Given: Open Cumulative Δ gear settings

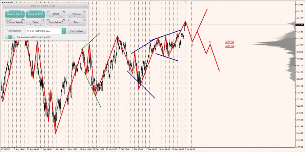Looking at the screenshot, I should (x=64, y=20).
